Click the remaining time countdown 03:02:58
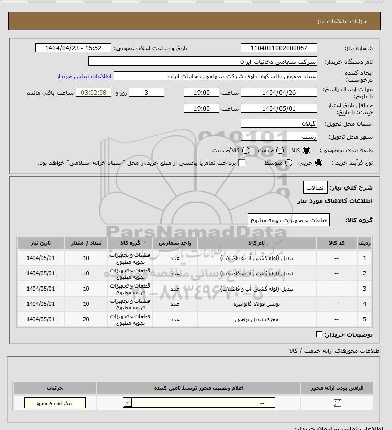 pyautogui.click(x=94, y=93)
